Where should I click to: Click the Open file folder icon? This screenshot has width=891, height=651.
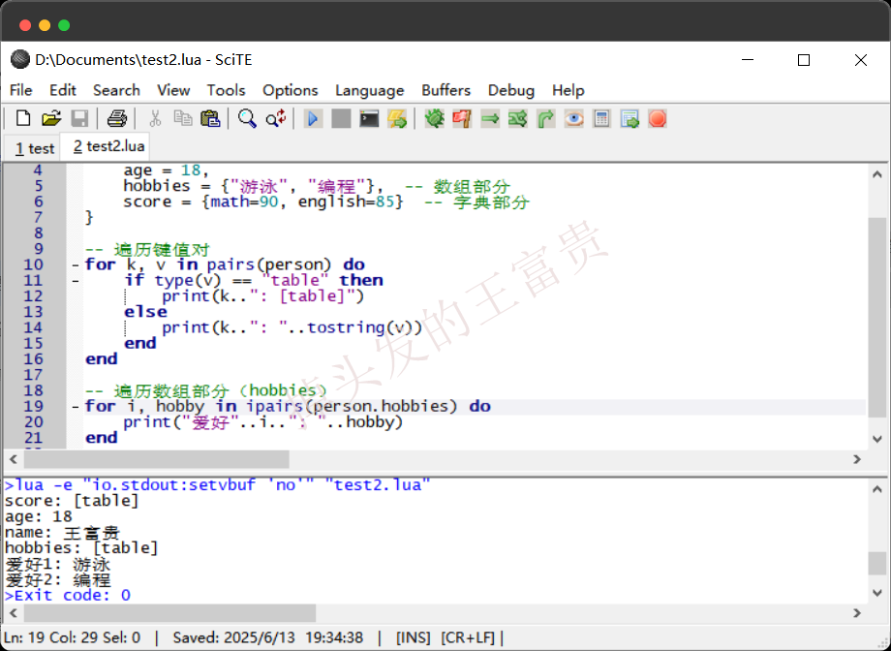[51, 119]
